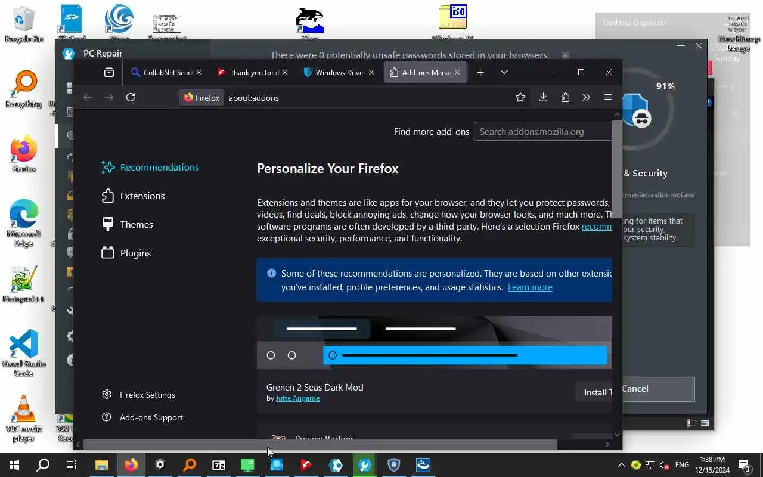Open the Themes section in the add-ons sidebar
Image resolution: width=763 pixels, height=477 pixels.
point(127,225)
